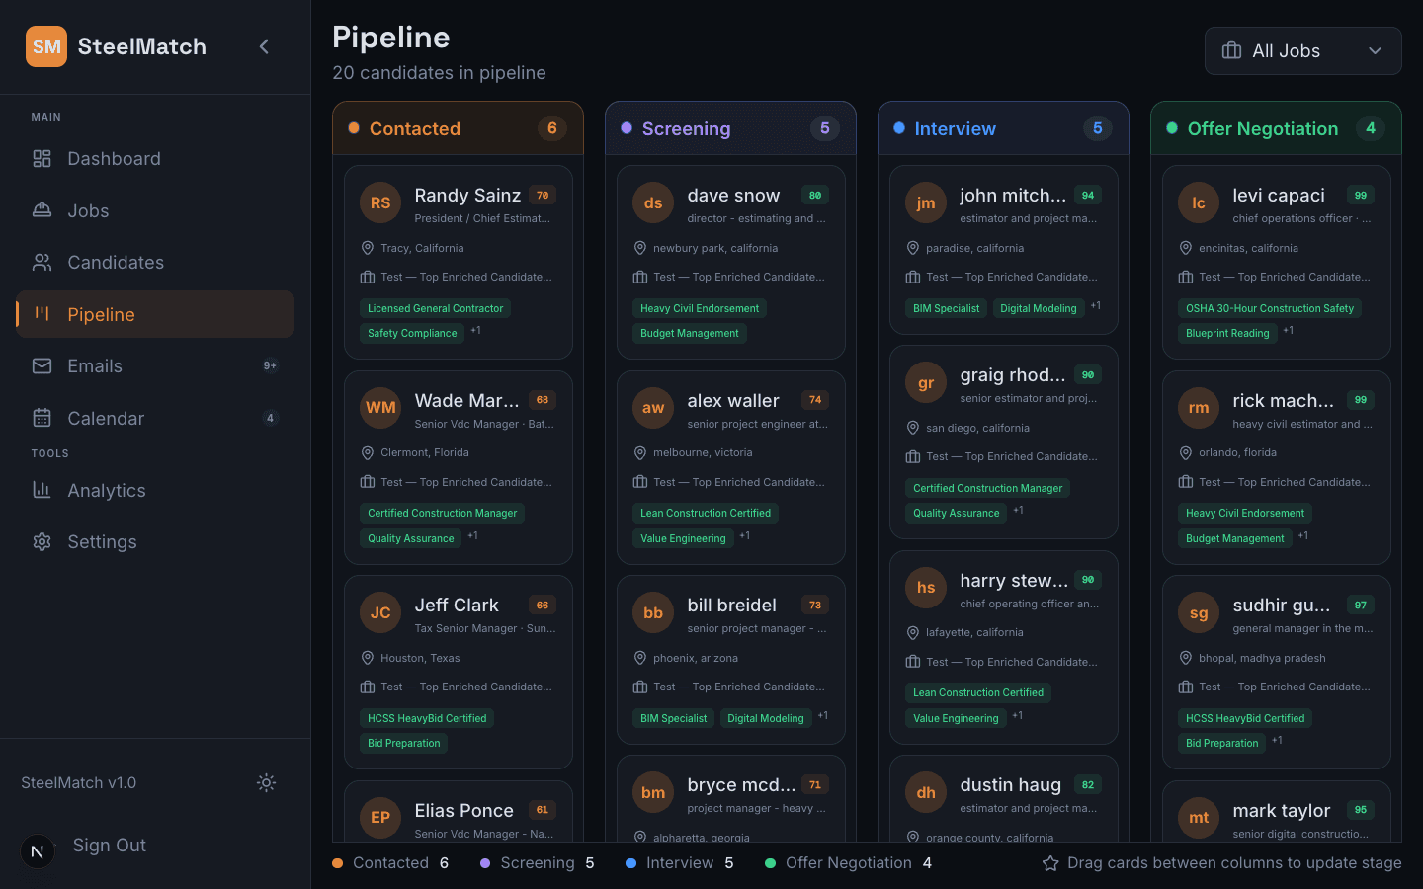Toggle light mode with the sun icon

coord(266,782)
